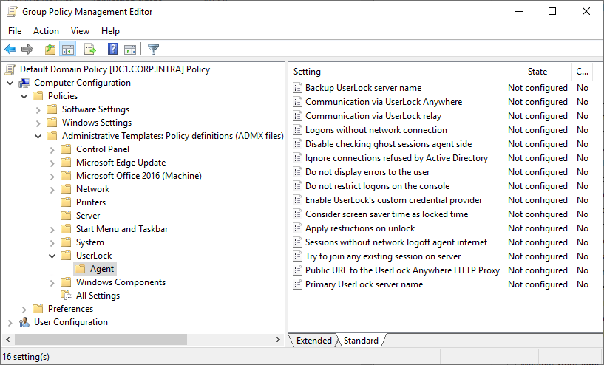Viewport: 604px width, 365px height.
Task: Click the Back arrow toolbar icon
Action: click(x=10, y=50)
